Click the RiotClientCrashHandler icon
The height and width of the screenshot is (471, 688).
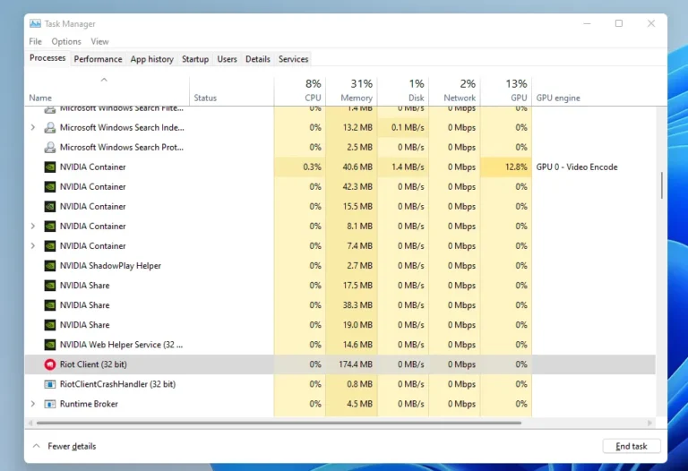tap(50, 384)
